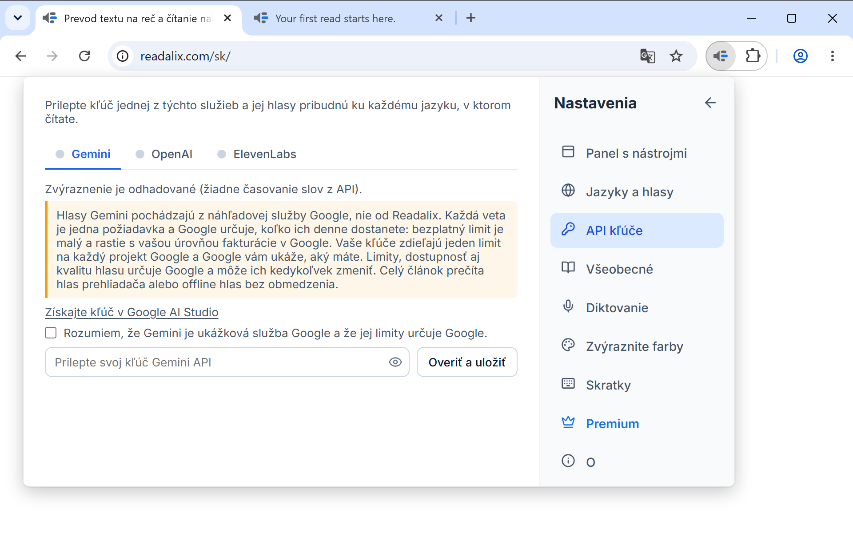Switch to the OpenAI tab
Screen dimensions: 853x533
click(164, 154)
